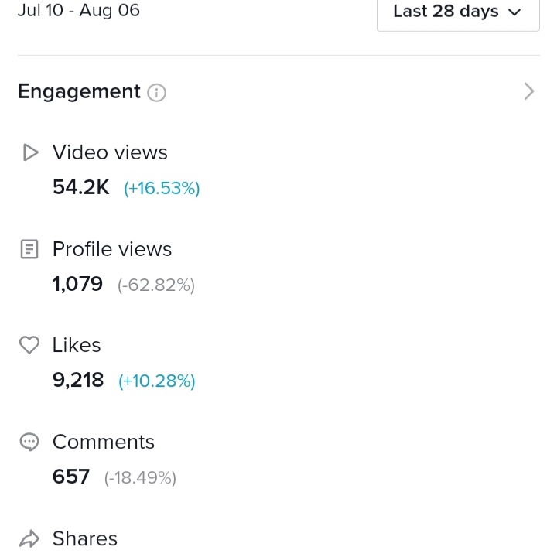Image resolution: width=557 pixels, height=557 pixels.
Task: Click the +16.53% video views change
Action: (162, 188)
